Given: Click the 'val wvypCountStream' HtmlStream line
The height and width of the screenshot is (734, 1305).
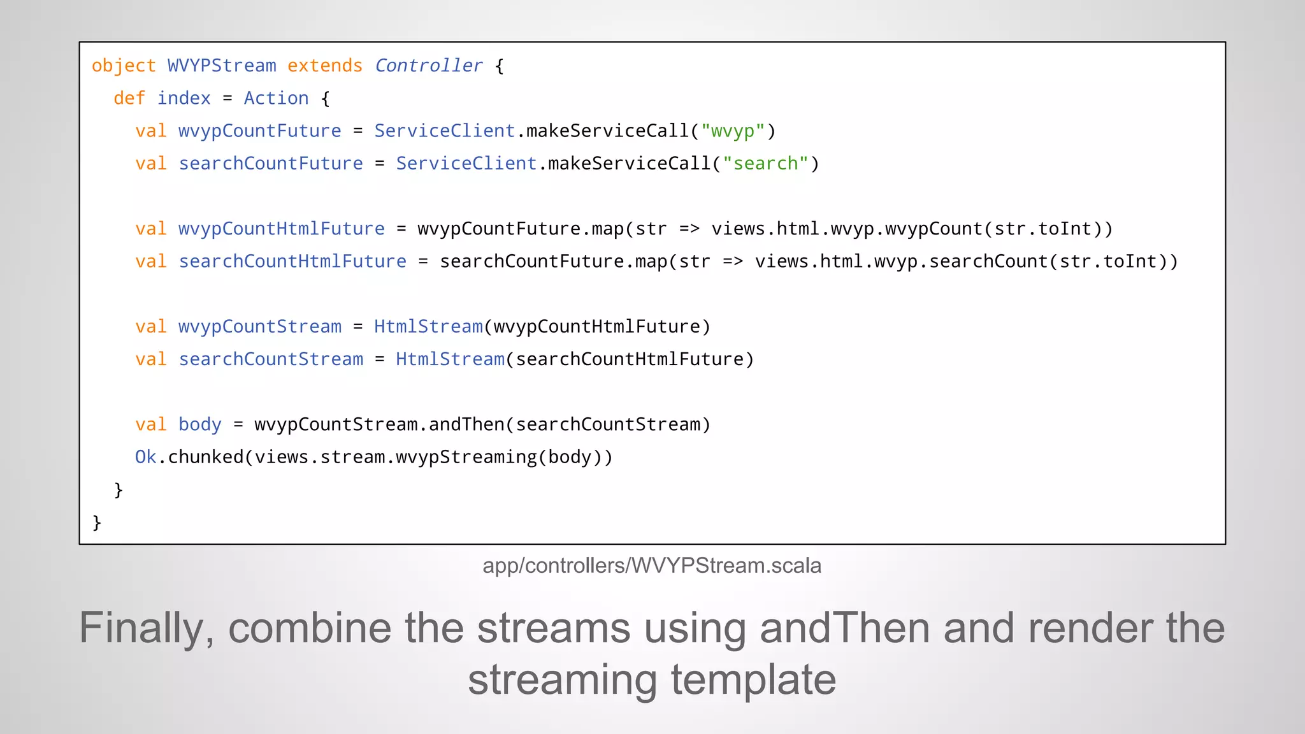Looking at the screenshot, I should click(x=422, y=326).
